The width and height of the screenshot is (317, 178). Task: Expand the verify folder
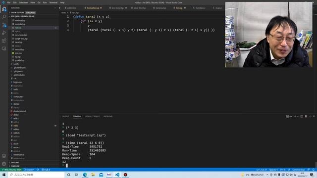(16, 64)
